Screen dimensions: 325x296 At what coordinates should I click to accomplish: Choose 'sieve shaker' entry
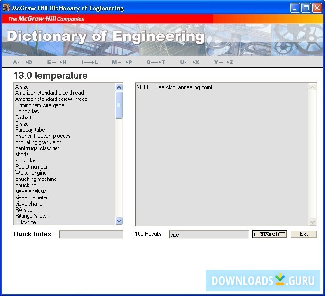coord(29,204)
